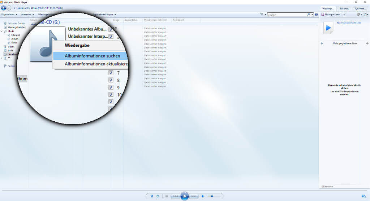Open Andere Medienbibliotheken in sidebar

(9, 66)
